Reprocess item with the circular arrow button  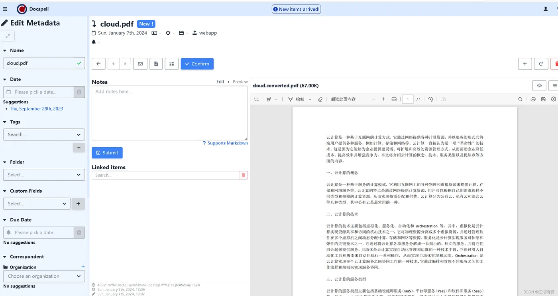tap(541, 64)
